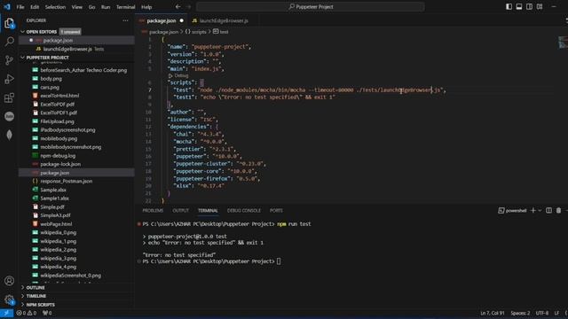Open the Terminal menu

[x=125, y=7]
